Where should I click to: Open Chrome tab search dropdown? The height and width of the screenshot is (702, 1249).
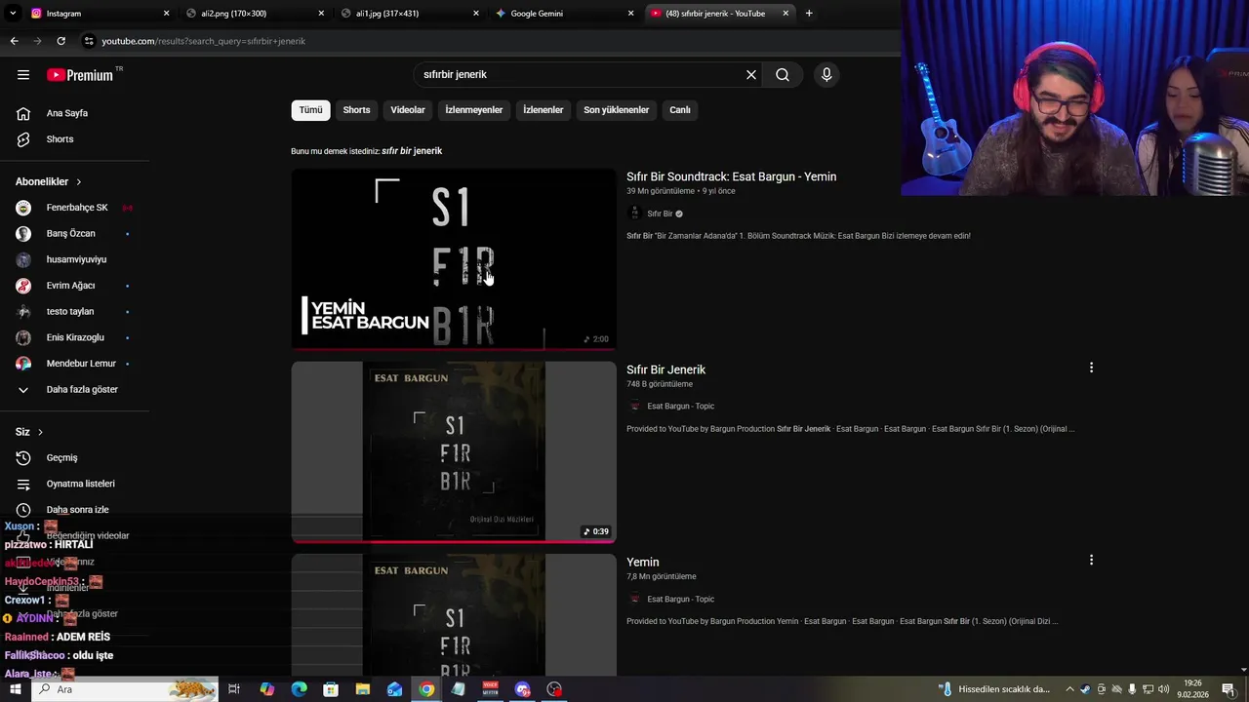click(13, 14)
